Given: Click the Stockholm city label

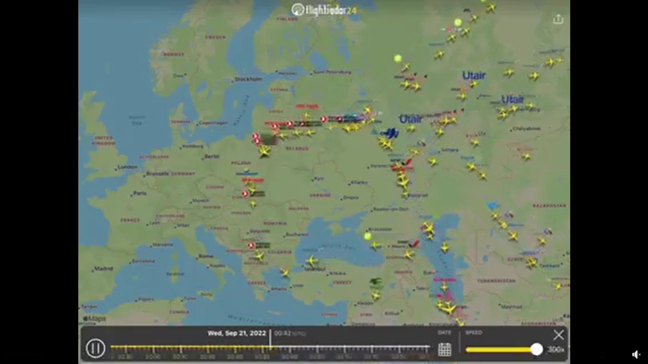Looking at the screenshot, I should (x=249, y=79).
